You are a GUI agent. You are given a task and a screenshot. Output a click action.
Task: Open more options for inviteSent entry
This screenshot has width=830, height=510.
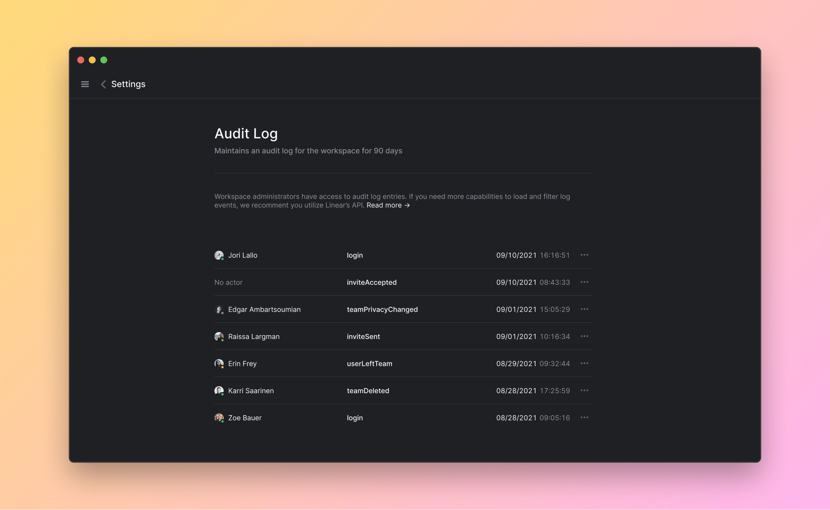click(584, 336)
